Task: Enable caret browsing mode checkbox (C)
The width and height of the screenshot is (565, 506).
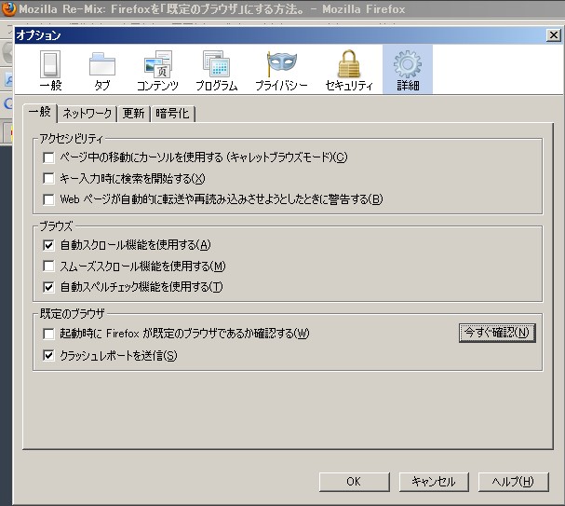Action: click(x=48, y=157)
